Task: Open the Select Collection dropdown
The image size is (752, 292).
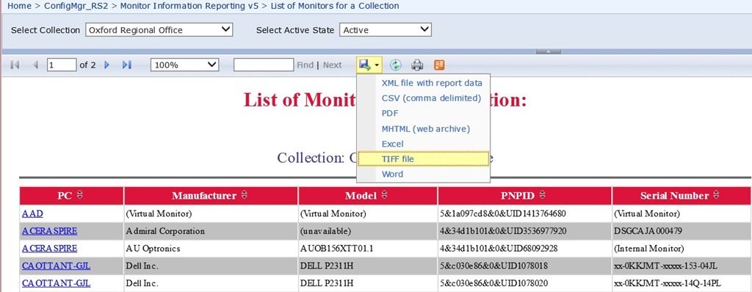Action: [159, 30]
